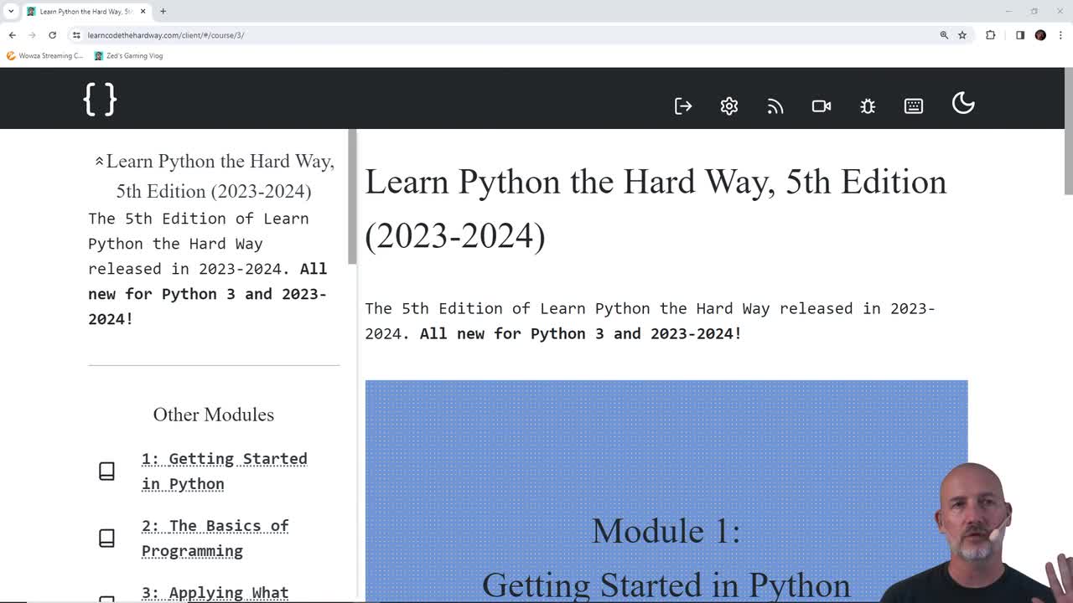Click the logout arrow icon in header
The height and width of the screenshot is (603, 1073).
683,106
